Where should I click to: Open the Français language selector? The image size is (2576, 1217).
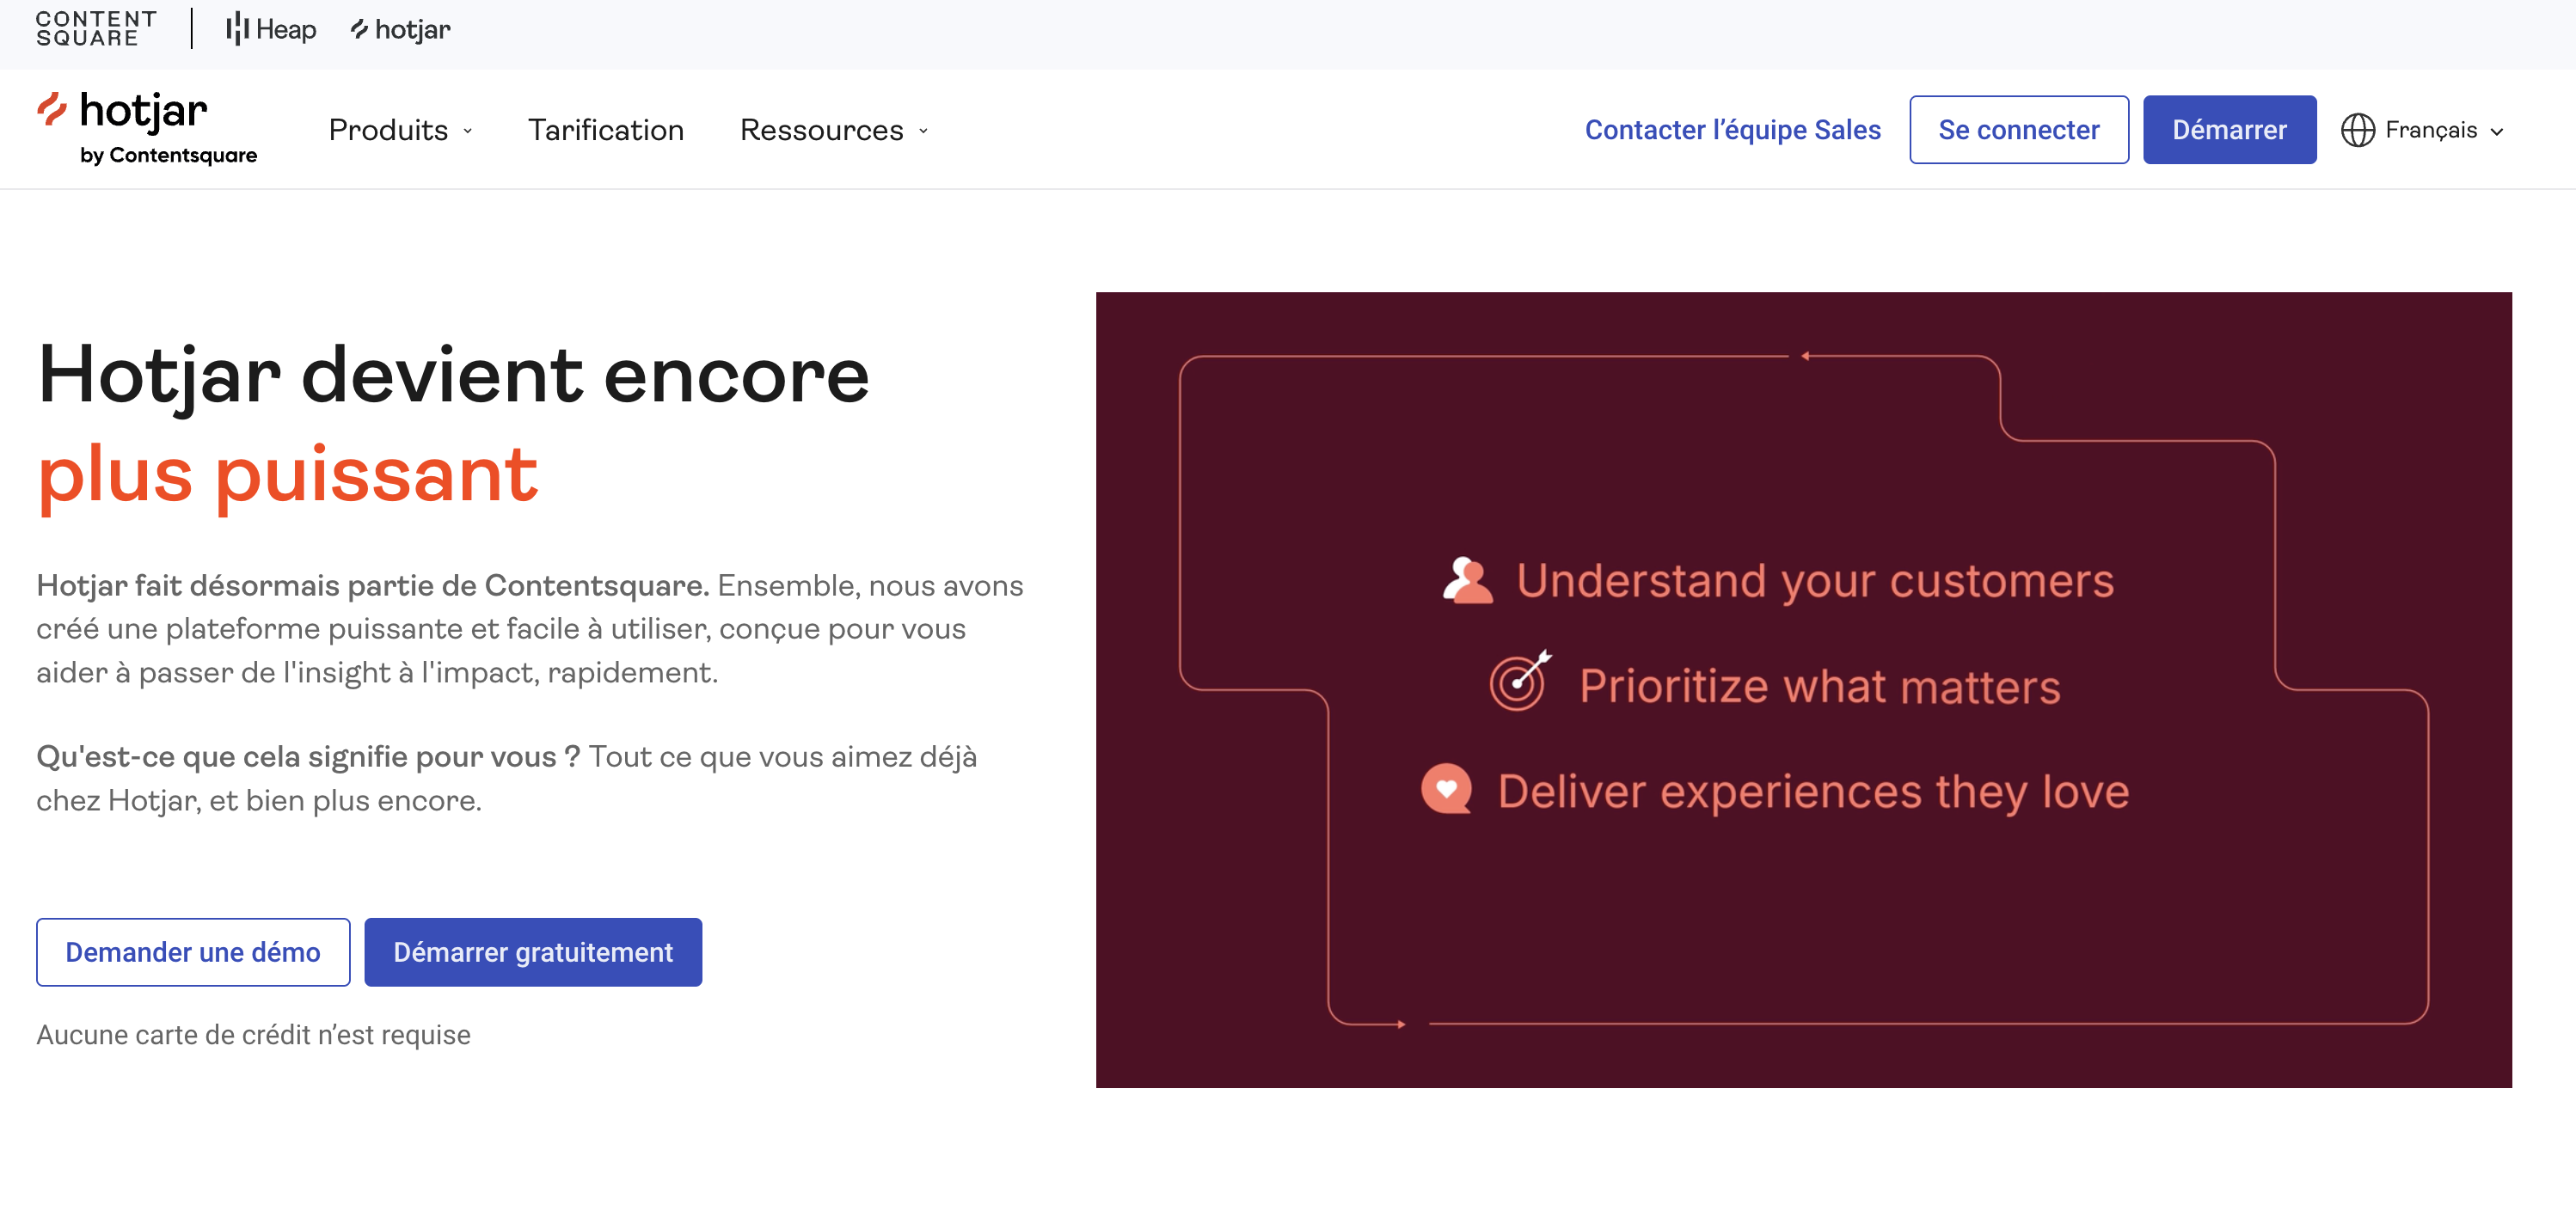[x=2431, y=130]
